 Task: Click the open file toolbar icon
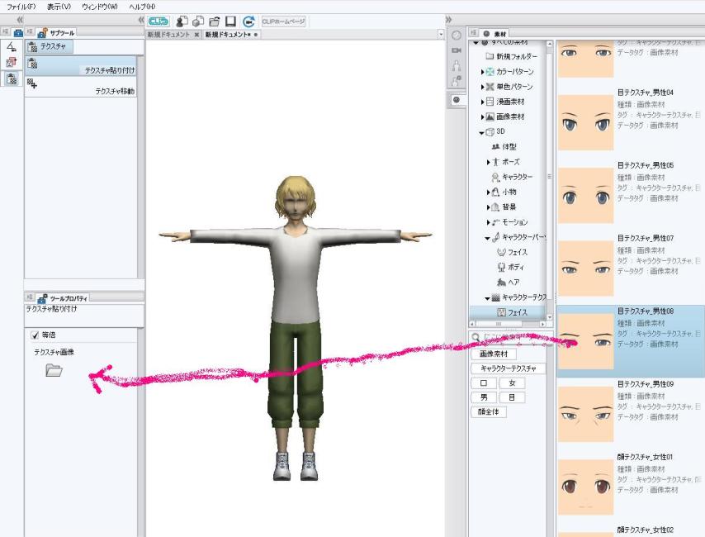pos(214,21)
